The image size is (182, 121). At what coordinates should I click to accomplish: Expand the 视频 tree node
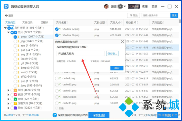coord(8,95)
